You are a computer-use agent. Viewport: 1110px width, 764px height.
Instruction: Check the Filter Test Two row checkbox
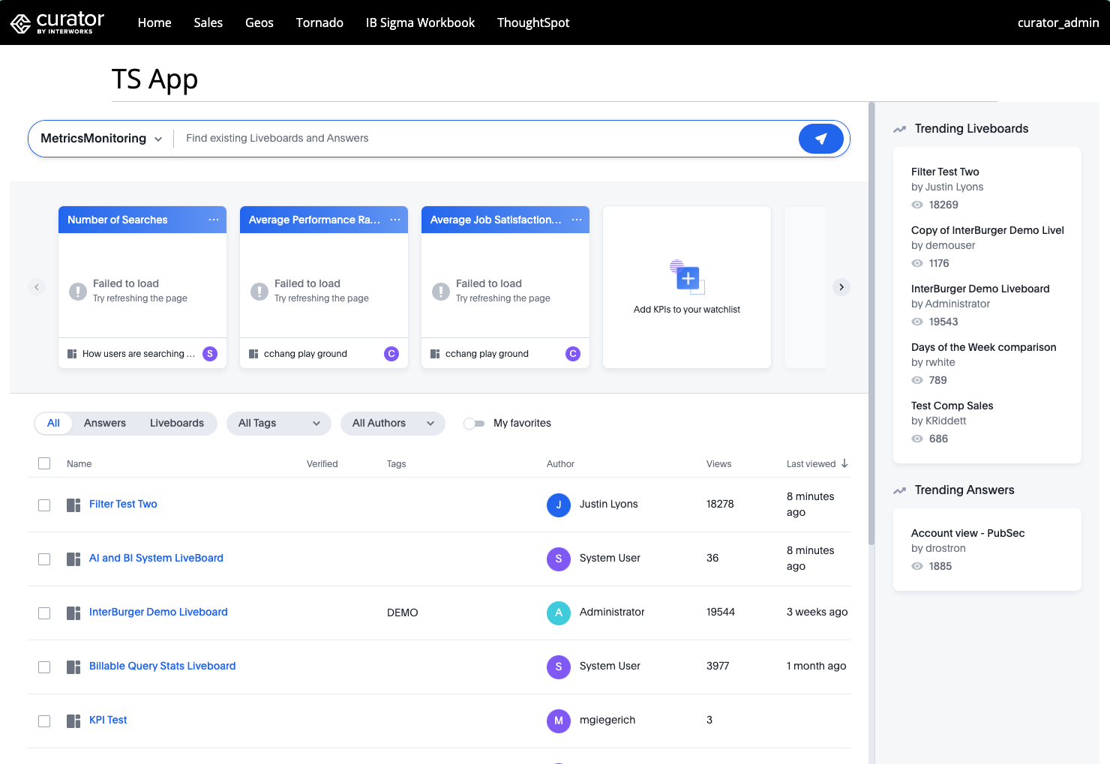click(x=44, y=505)
